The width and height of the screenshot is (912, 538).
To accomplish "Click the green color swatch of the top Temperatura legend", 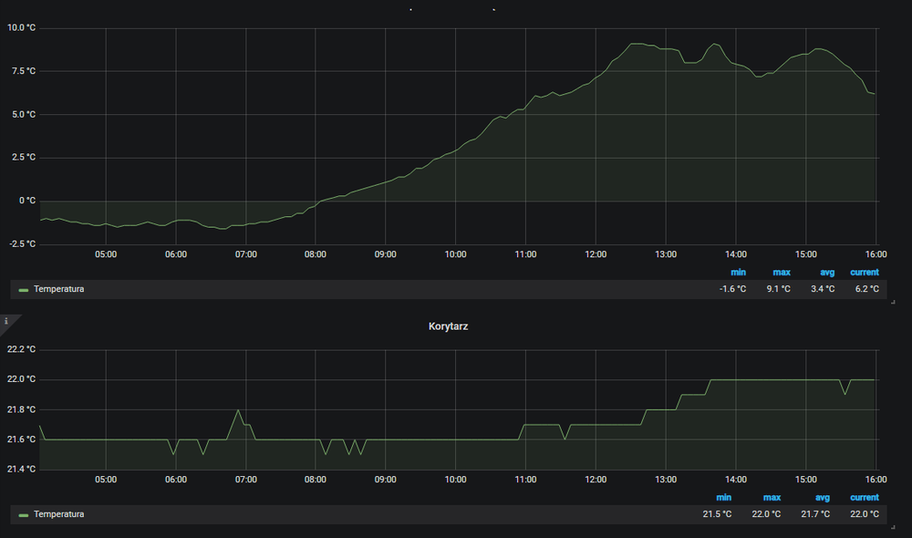I will point(24,290).
